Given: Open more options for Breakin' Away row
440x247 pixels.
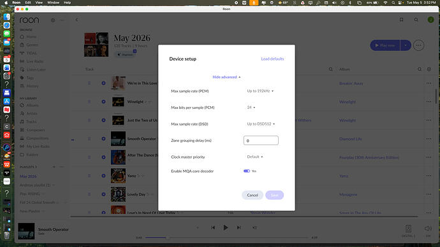Looking at the screenshot, I should 429,83.
